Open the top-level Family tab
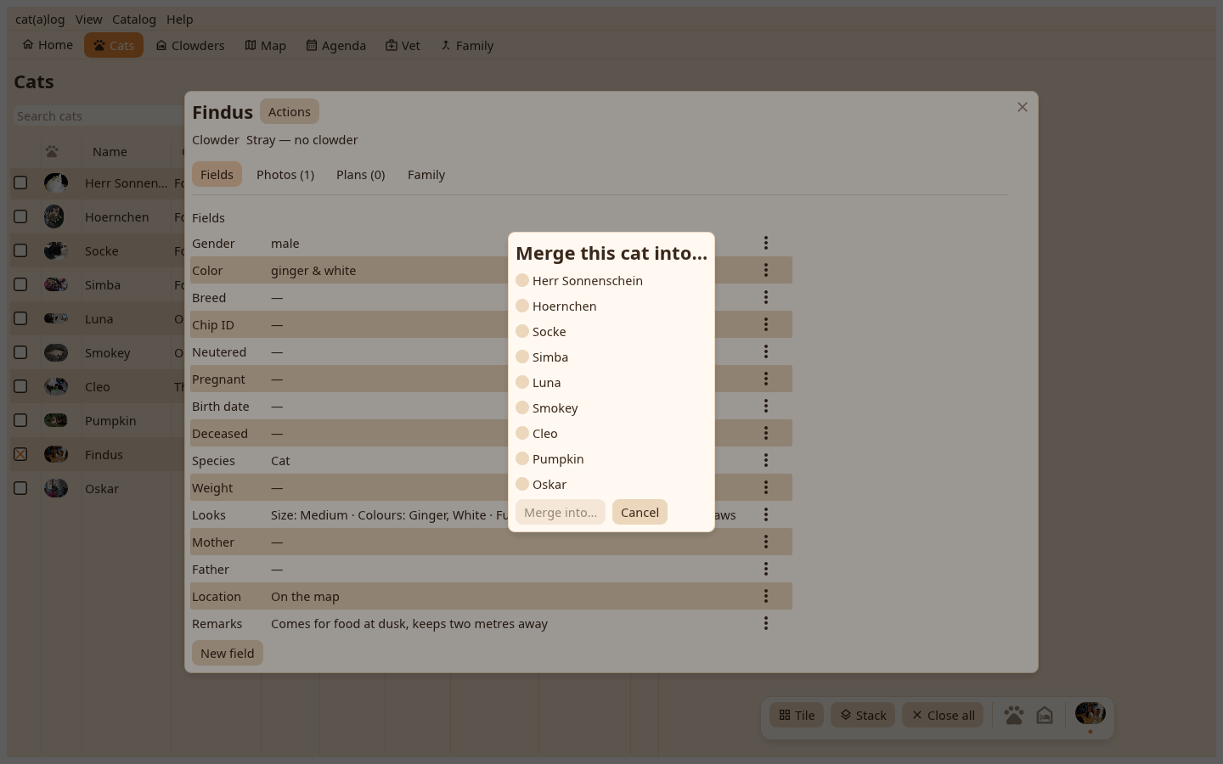Screen dimensions: 1223x764 click(467, 45)
